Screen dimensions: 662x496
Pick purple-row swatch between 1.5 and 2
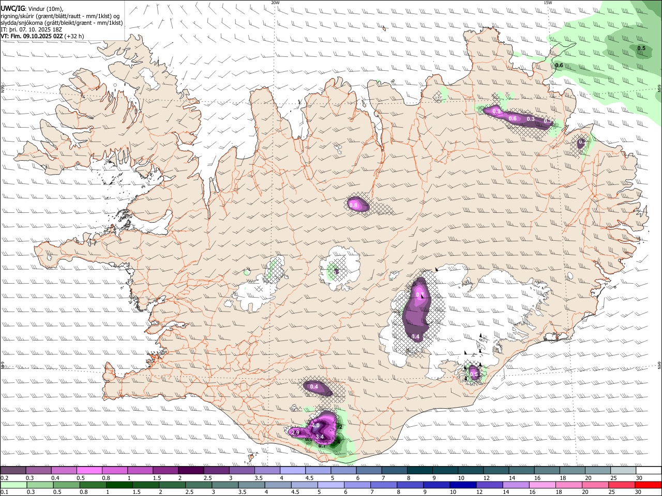coord(165,470)
